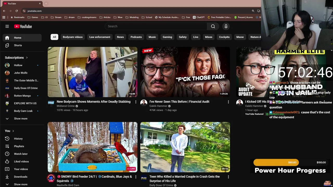Screen dimensions: 333x187
Task: Open the Stream bookmark folder
Action: [x=56, y=17]
